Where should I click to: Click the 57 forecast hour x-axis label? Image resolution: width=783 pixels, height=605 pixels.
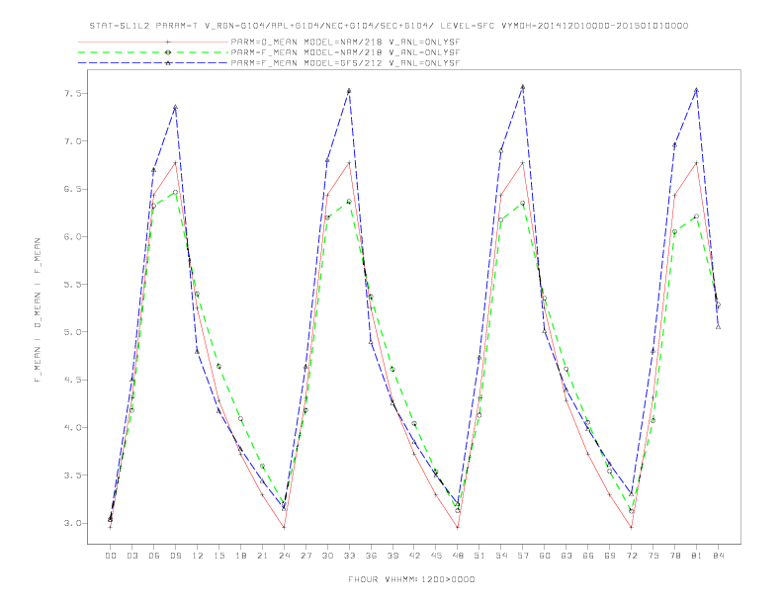(x=523, y=556)
